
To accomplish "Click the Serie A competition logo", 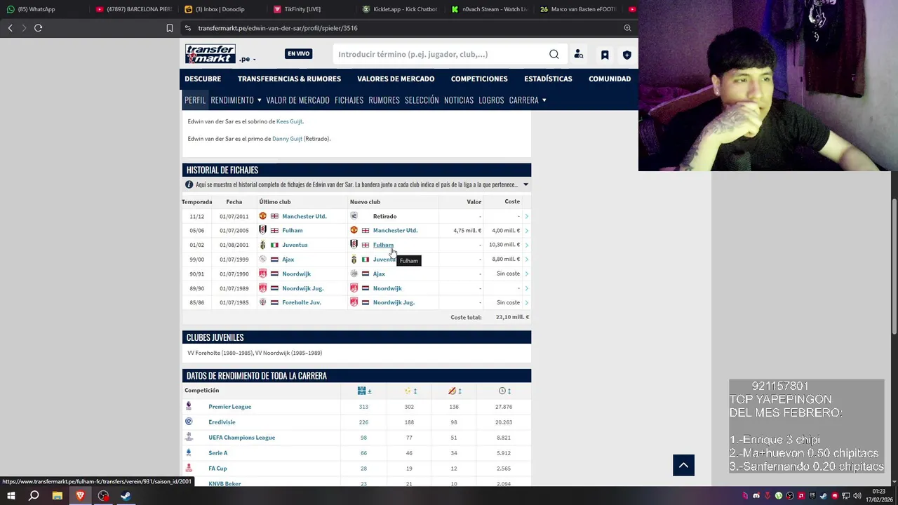I will point(189,452).
